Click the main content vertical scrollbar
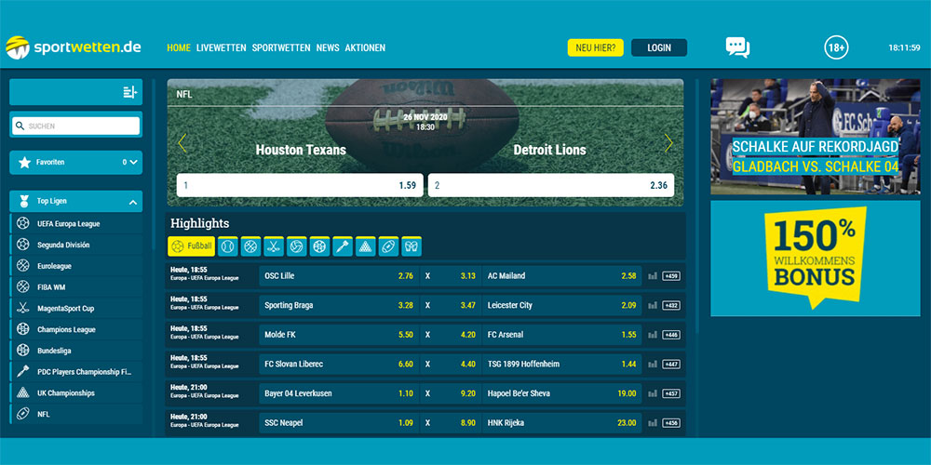 click(697, 206)
